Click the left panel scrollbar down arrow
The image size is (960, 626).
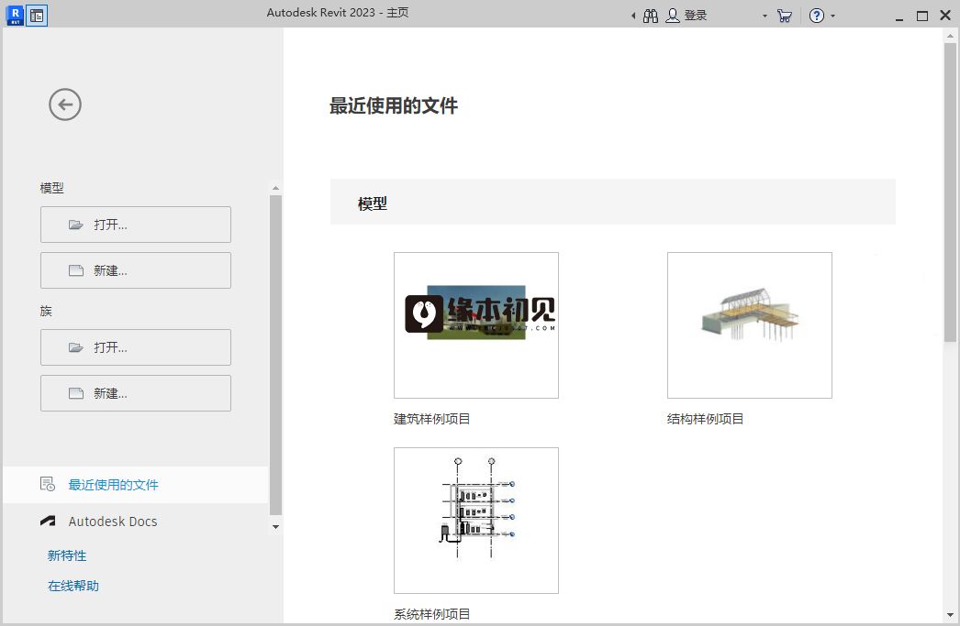point(275,527)
